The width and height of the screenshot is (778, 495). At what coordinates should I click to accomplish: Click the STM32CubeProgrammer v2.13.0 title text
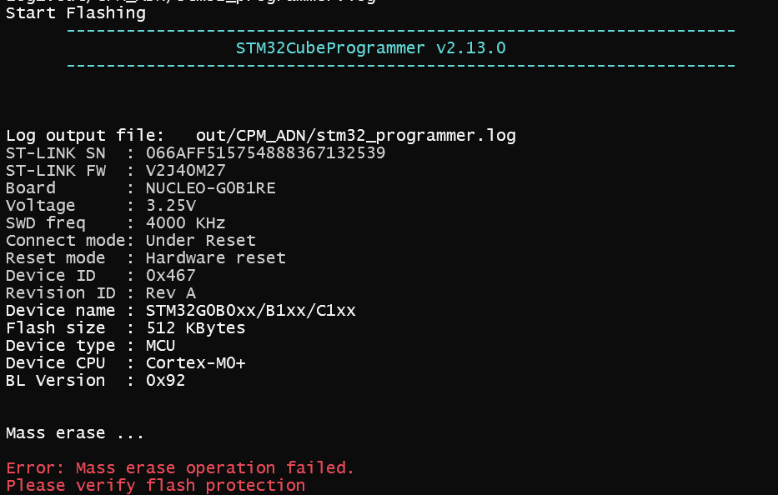(370, 48)
